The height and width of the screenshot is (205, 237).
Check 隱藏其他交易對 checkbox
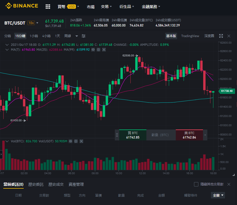click(196, 184)
